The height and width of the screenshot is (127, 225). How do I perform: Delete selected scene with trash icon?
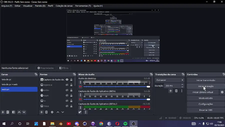pyautogui.click(x=8, y=112)
